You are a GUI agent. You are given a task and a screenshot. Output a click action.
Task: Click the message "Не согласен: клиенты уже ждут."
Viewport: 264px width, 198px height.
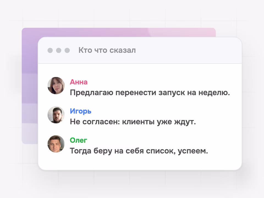tap(133, 122)
